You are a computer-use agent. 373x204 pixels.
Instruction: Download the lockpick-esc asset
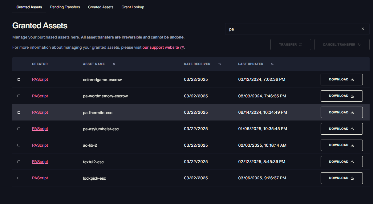[x=342, y=178]
